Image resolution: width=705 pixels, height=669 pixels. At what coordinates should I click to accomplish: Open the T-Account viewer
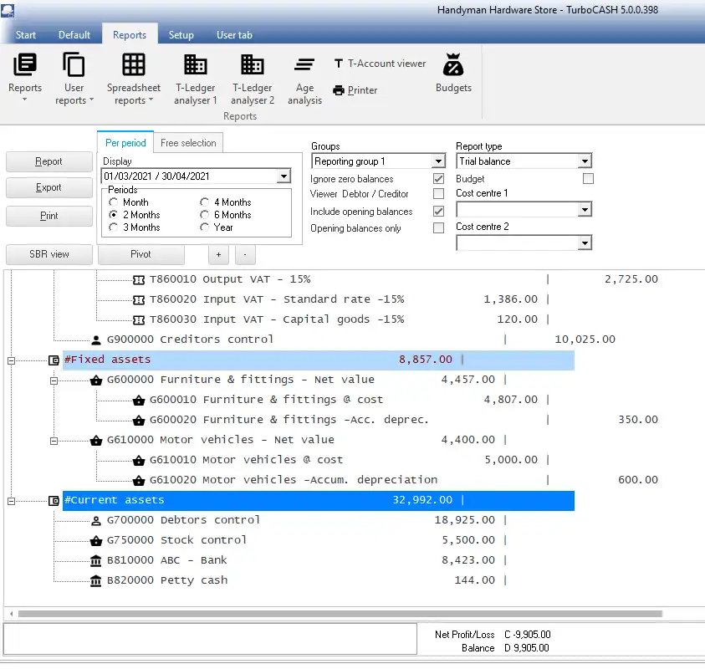point(381,64)
